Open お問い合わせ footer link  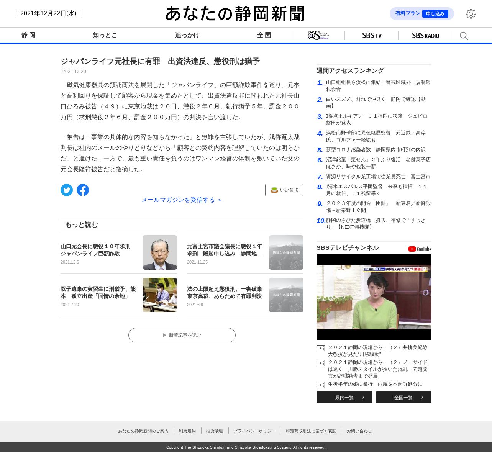359,431
